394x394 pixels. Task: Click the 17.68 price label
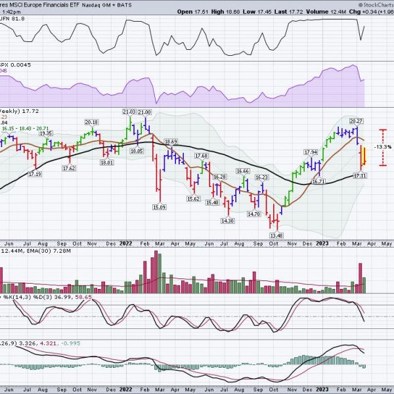pyautogui.click(x=202, y=156)
